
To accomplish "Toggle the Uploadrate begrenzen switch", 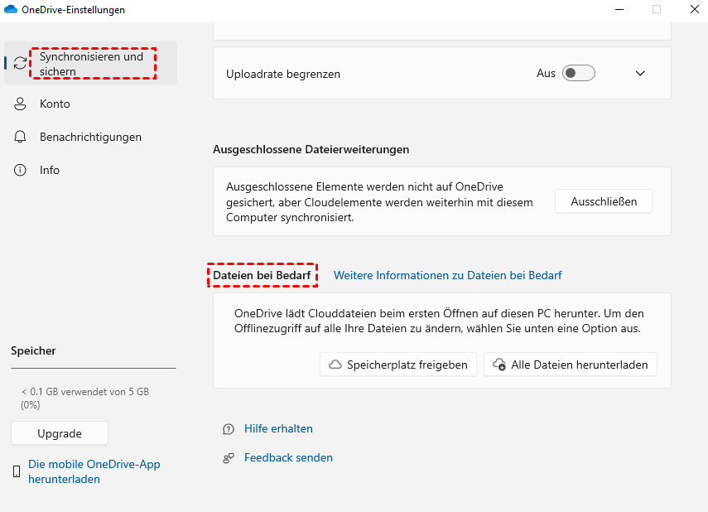I will click(x=578, y=73).
